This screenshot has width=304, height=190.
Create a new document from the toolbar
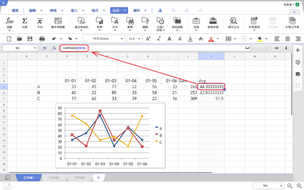click(9, 39)
